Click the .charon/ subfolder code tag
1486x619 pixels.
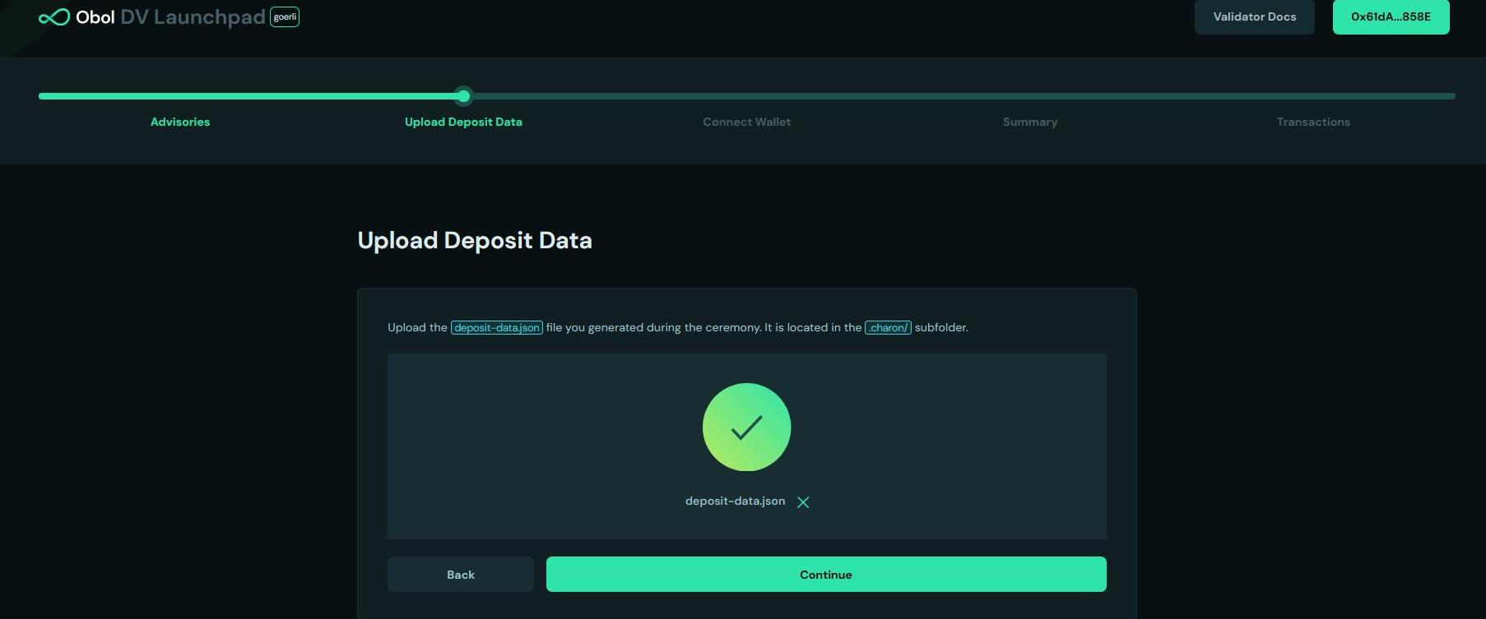tap(888, 328)
